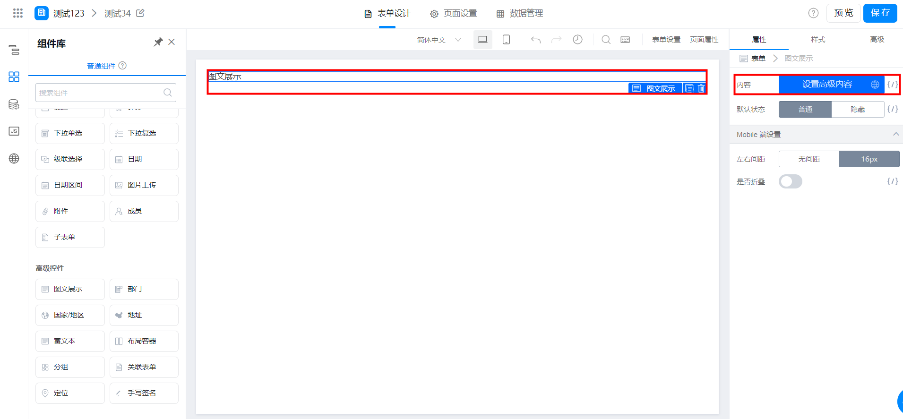Bind variable for 默认状态 property
Viewport: 903px width, 419px height.
tap(893, 109)
